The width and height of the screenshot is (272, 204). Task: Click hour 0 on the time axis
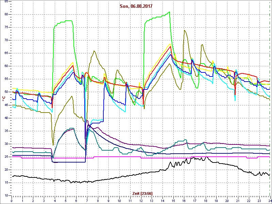[x=12, y=201]
